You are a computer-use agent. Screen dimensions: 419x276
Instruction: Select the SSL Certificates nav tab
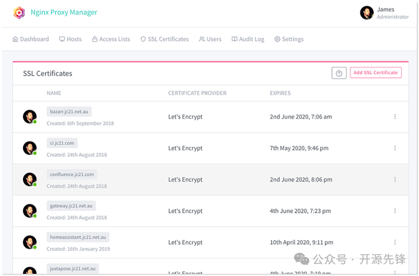165,39
